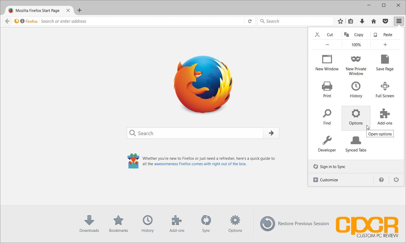Open Add-ons from the bottom launcher
Image resolution: width=406 pixels, height=243 pixels.
point(177,224)
